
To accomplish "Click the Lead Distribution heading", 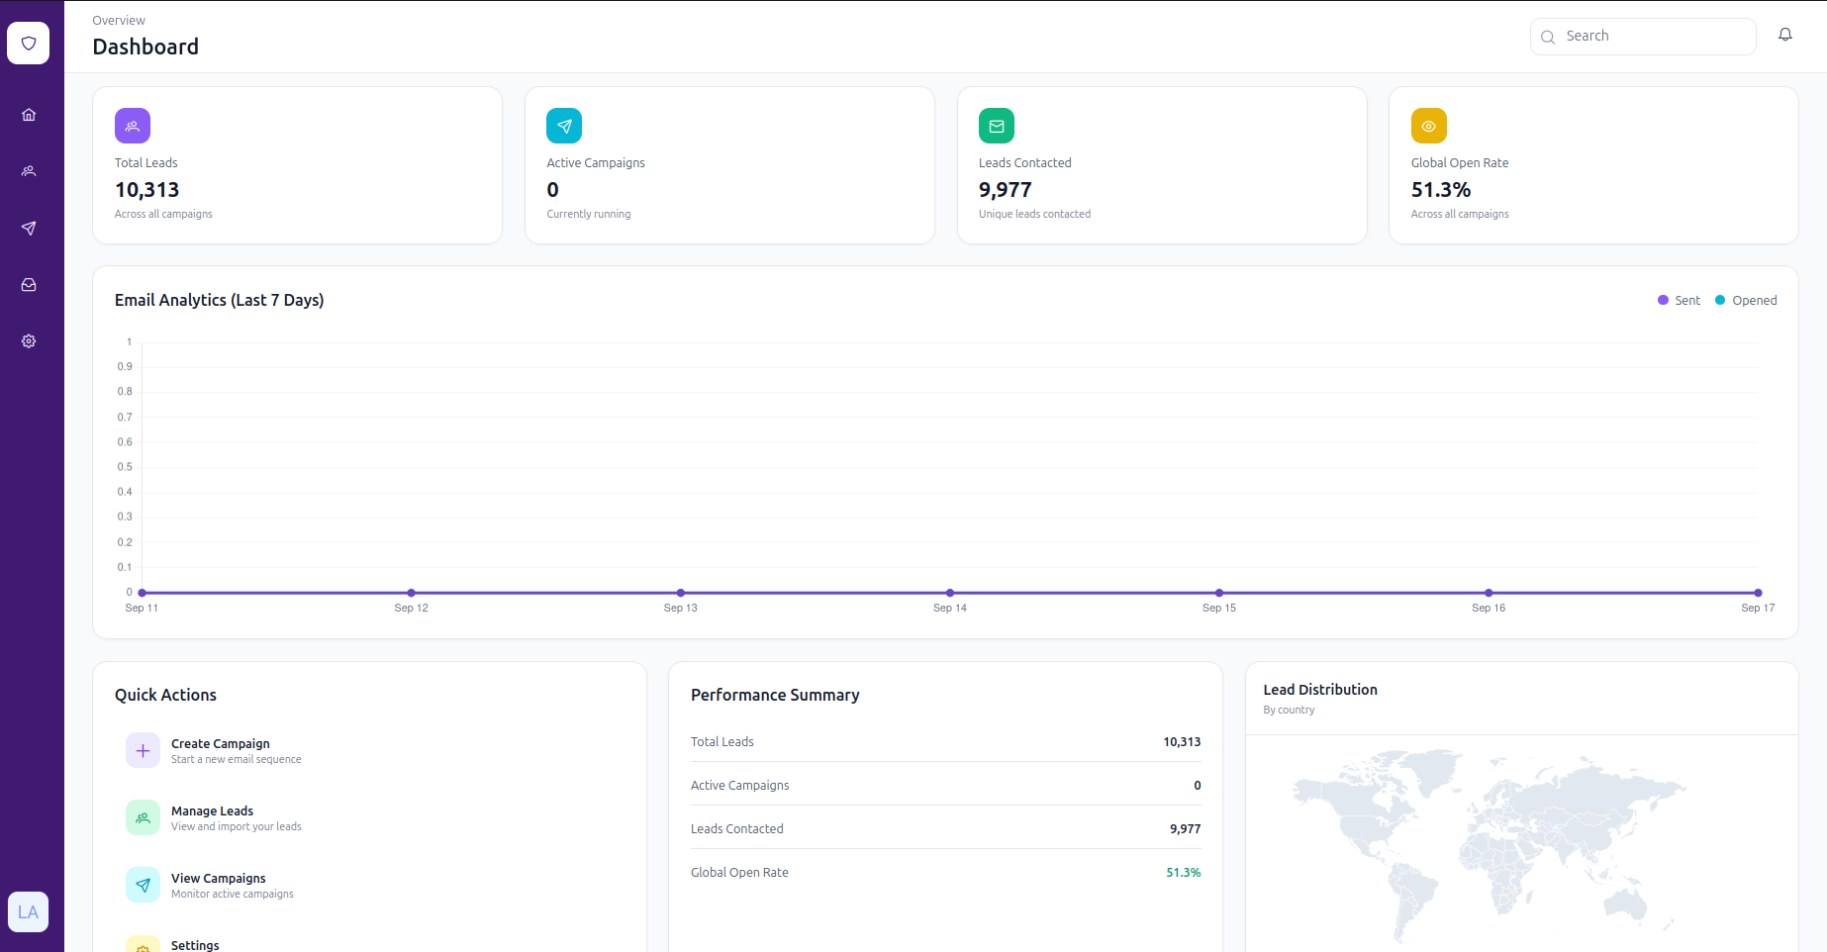I will [1320, 690].
